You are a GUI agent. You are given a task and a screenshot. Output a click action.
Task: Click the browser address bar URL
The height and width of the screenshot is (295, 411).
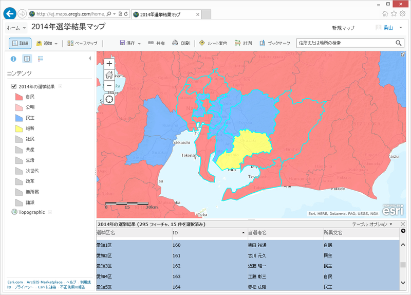tap(70, 14)
